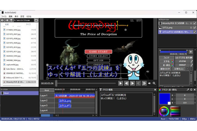Open the 編集 menu

tap(10, 16)
